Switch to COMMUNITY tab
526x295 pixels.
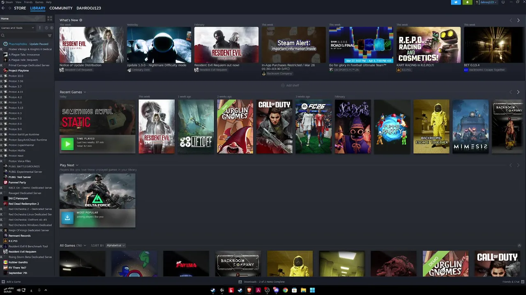(61, 8)
